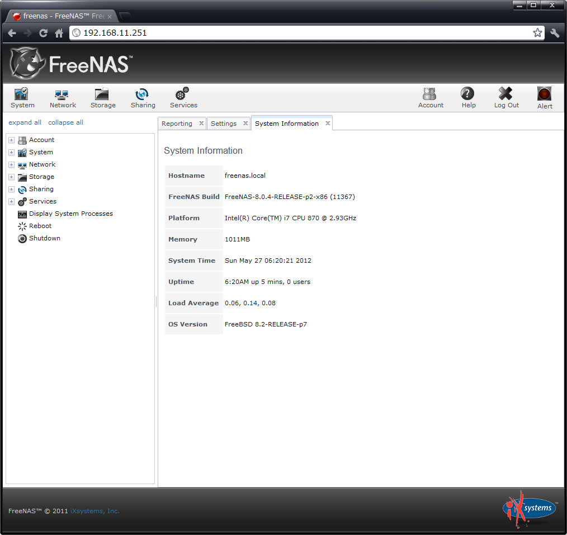
Task: Click the browser back arrow
Action: click(12, 33)
